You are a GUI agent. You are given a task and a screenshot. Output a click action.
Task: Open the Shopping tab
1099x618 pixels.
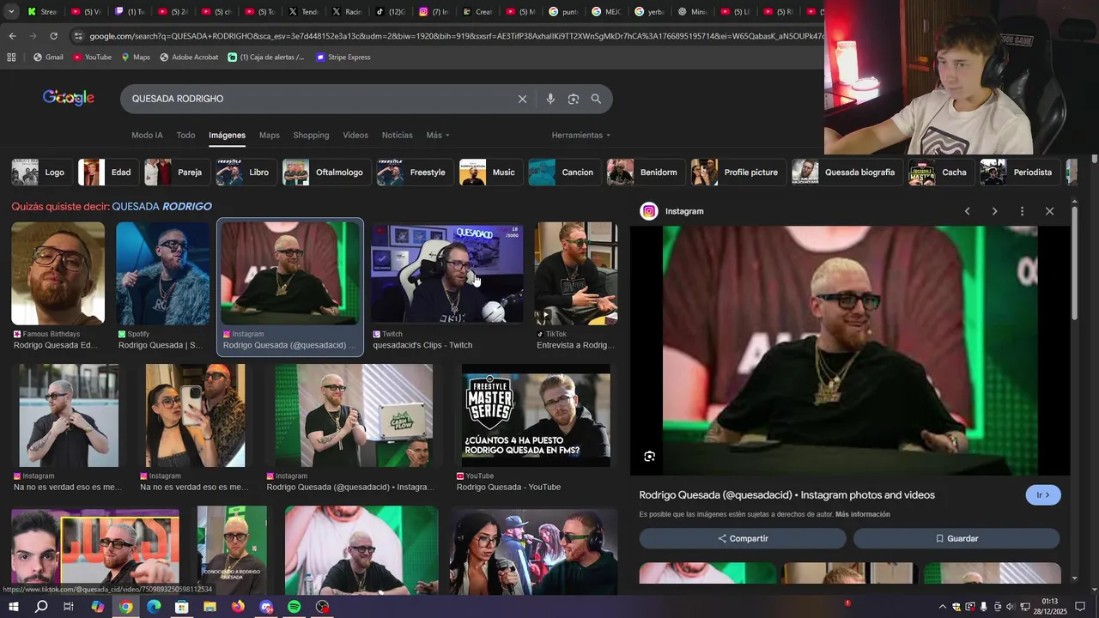coord(311,135)
